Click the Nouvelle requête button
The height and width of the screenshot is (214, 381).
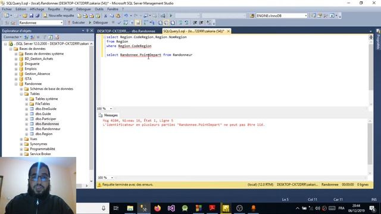pyautogui.click(x=58, y=15)
